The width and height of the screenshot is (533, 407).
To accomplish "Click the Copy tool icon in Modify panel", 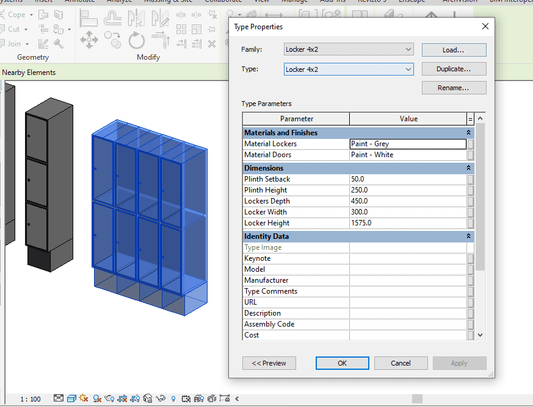I will tap(113, 40).
